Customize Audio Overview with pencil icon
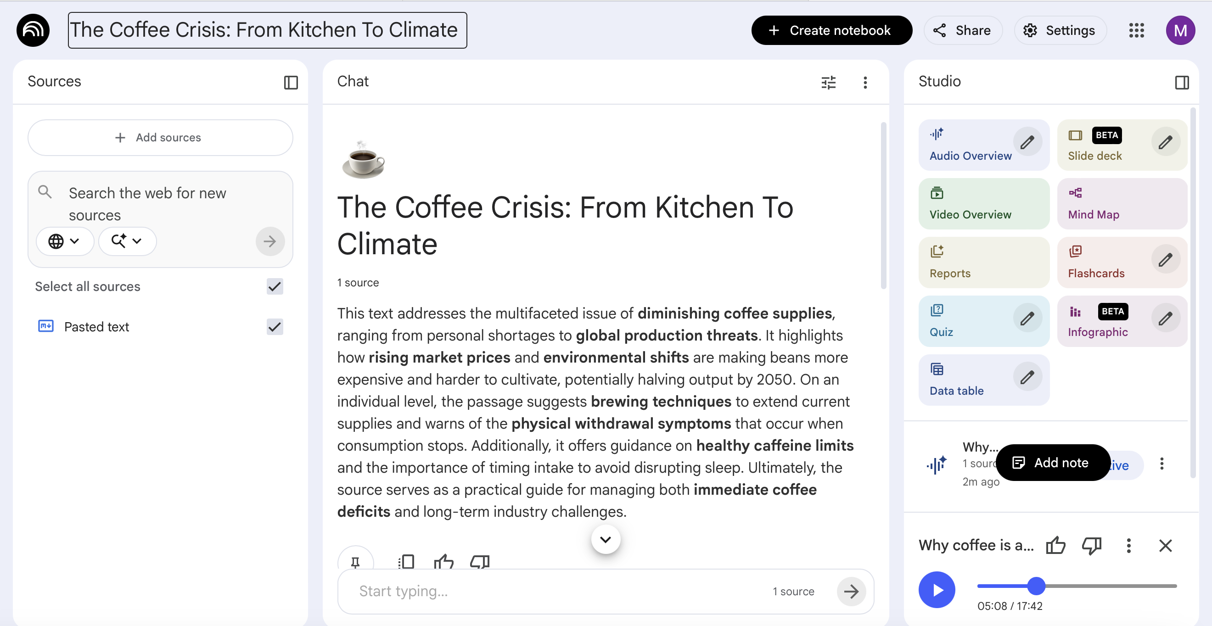This screenshot has width=1212, height=626. [x=1027, y=142]
